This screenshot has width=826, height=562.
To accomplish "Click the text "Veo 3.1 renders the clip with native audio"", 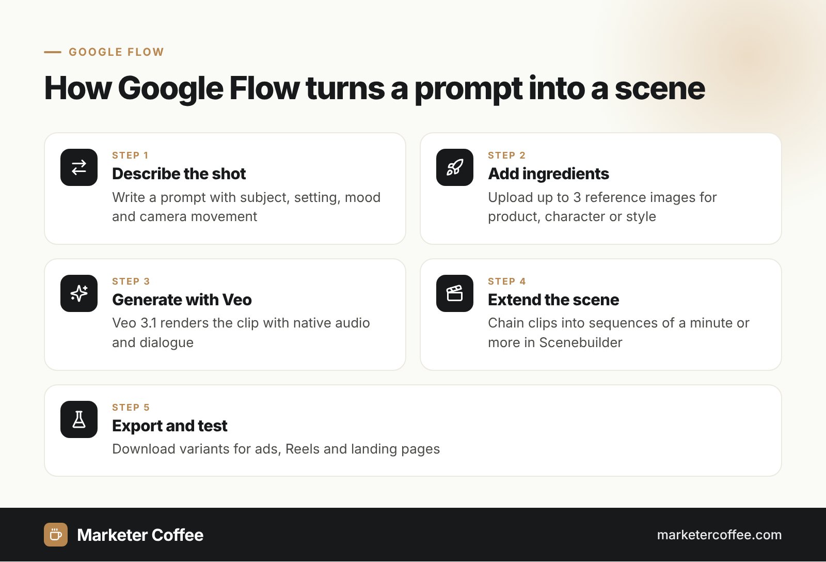I will tap(241, 323).
